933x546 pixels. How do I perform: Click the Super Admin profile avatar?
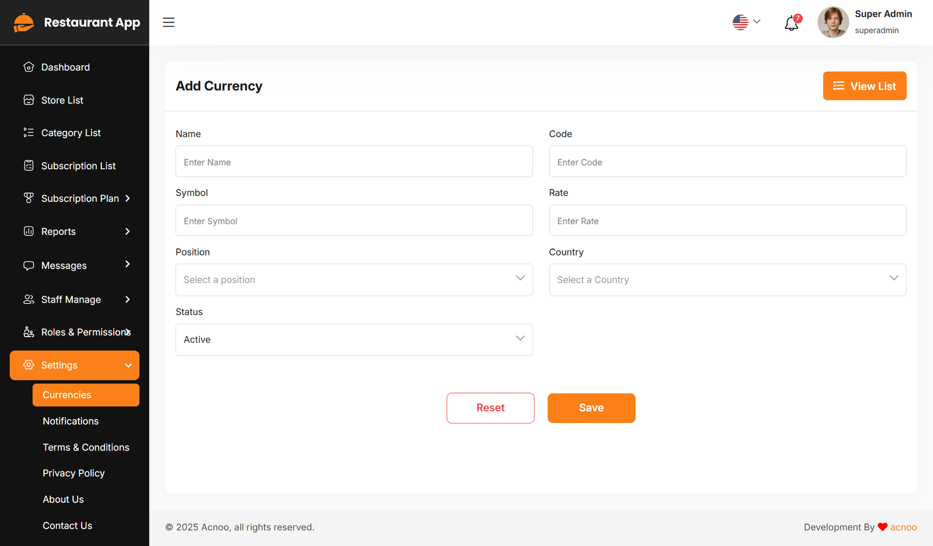pos(833,22)
